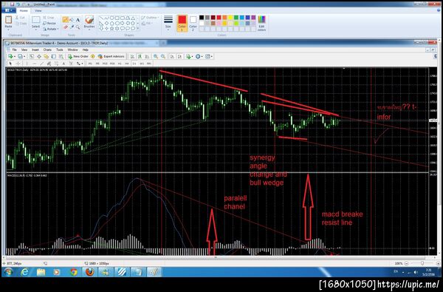This screenshot has width=443, height=292.
Task: Pick the yellow color swatch
Action: point(230,18)
